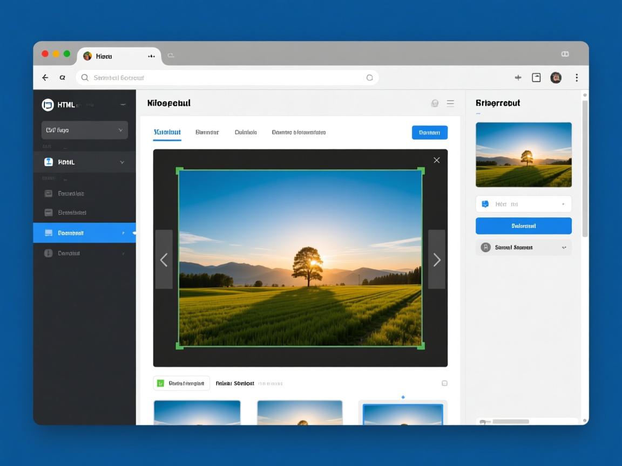Go to the next image with right arrow
The height and width of the screenshot is (466, 622).
[x=436, y=260]
